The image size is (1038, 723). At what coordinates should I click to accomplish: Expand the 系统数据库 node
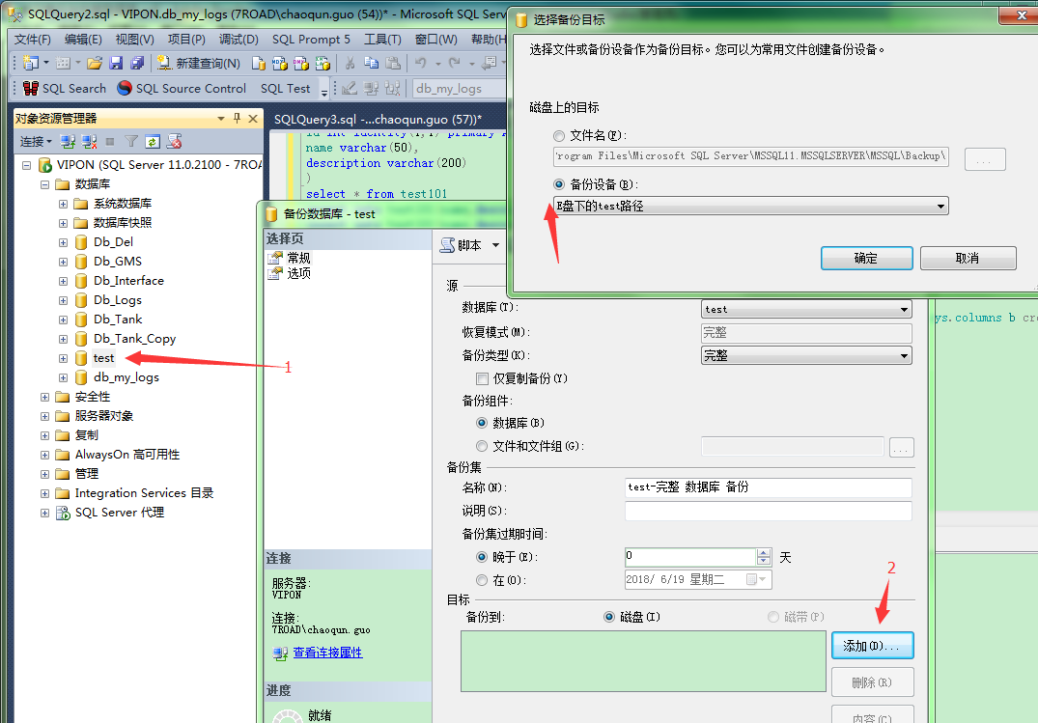tap(63, 204)
